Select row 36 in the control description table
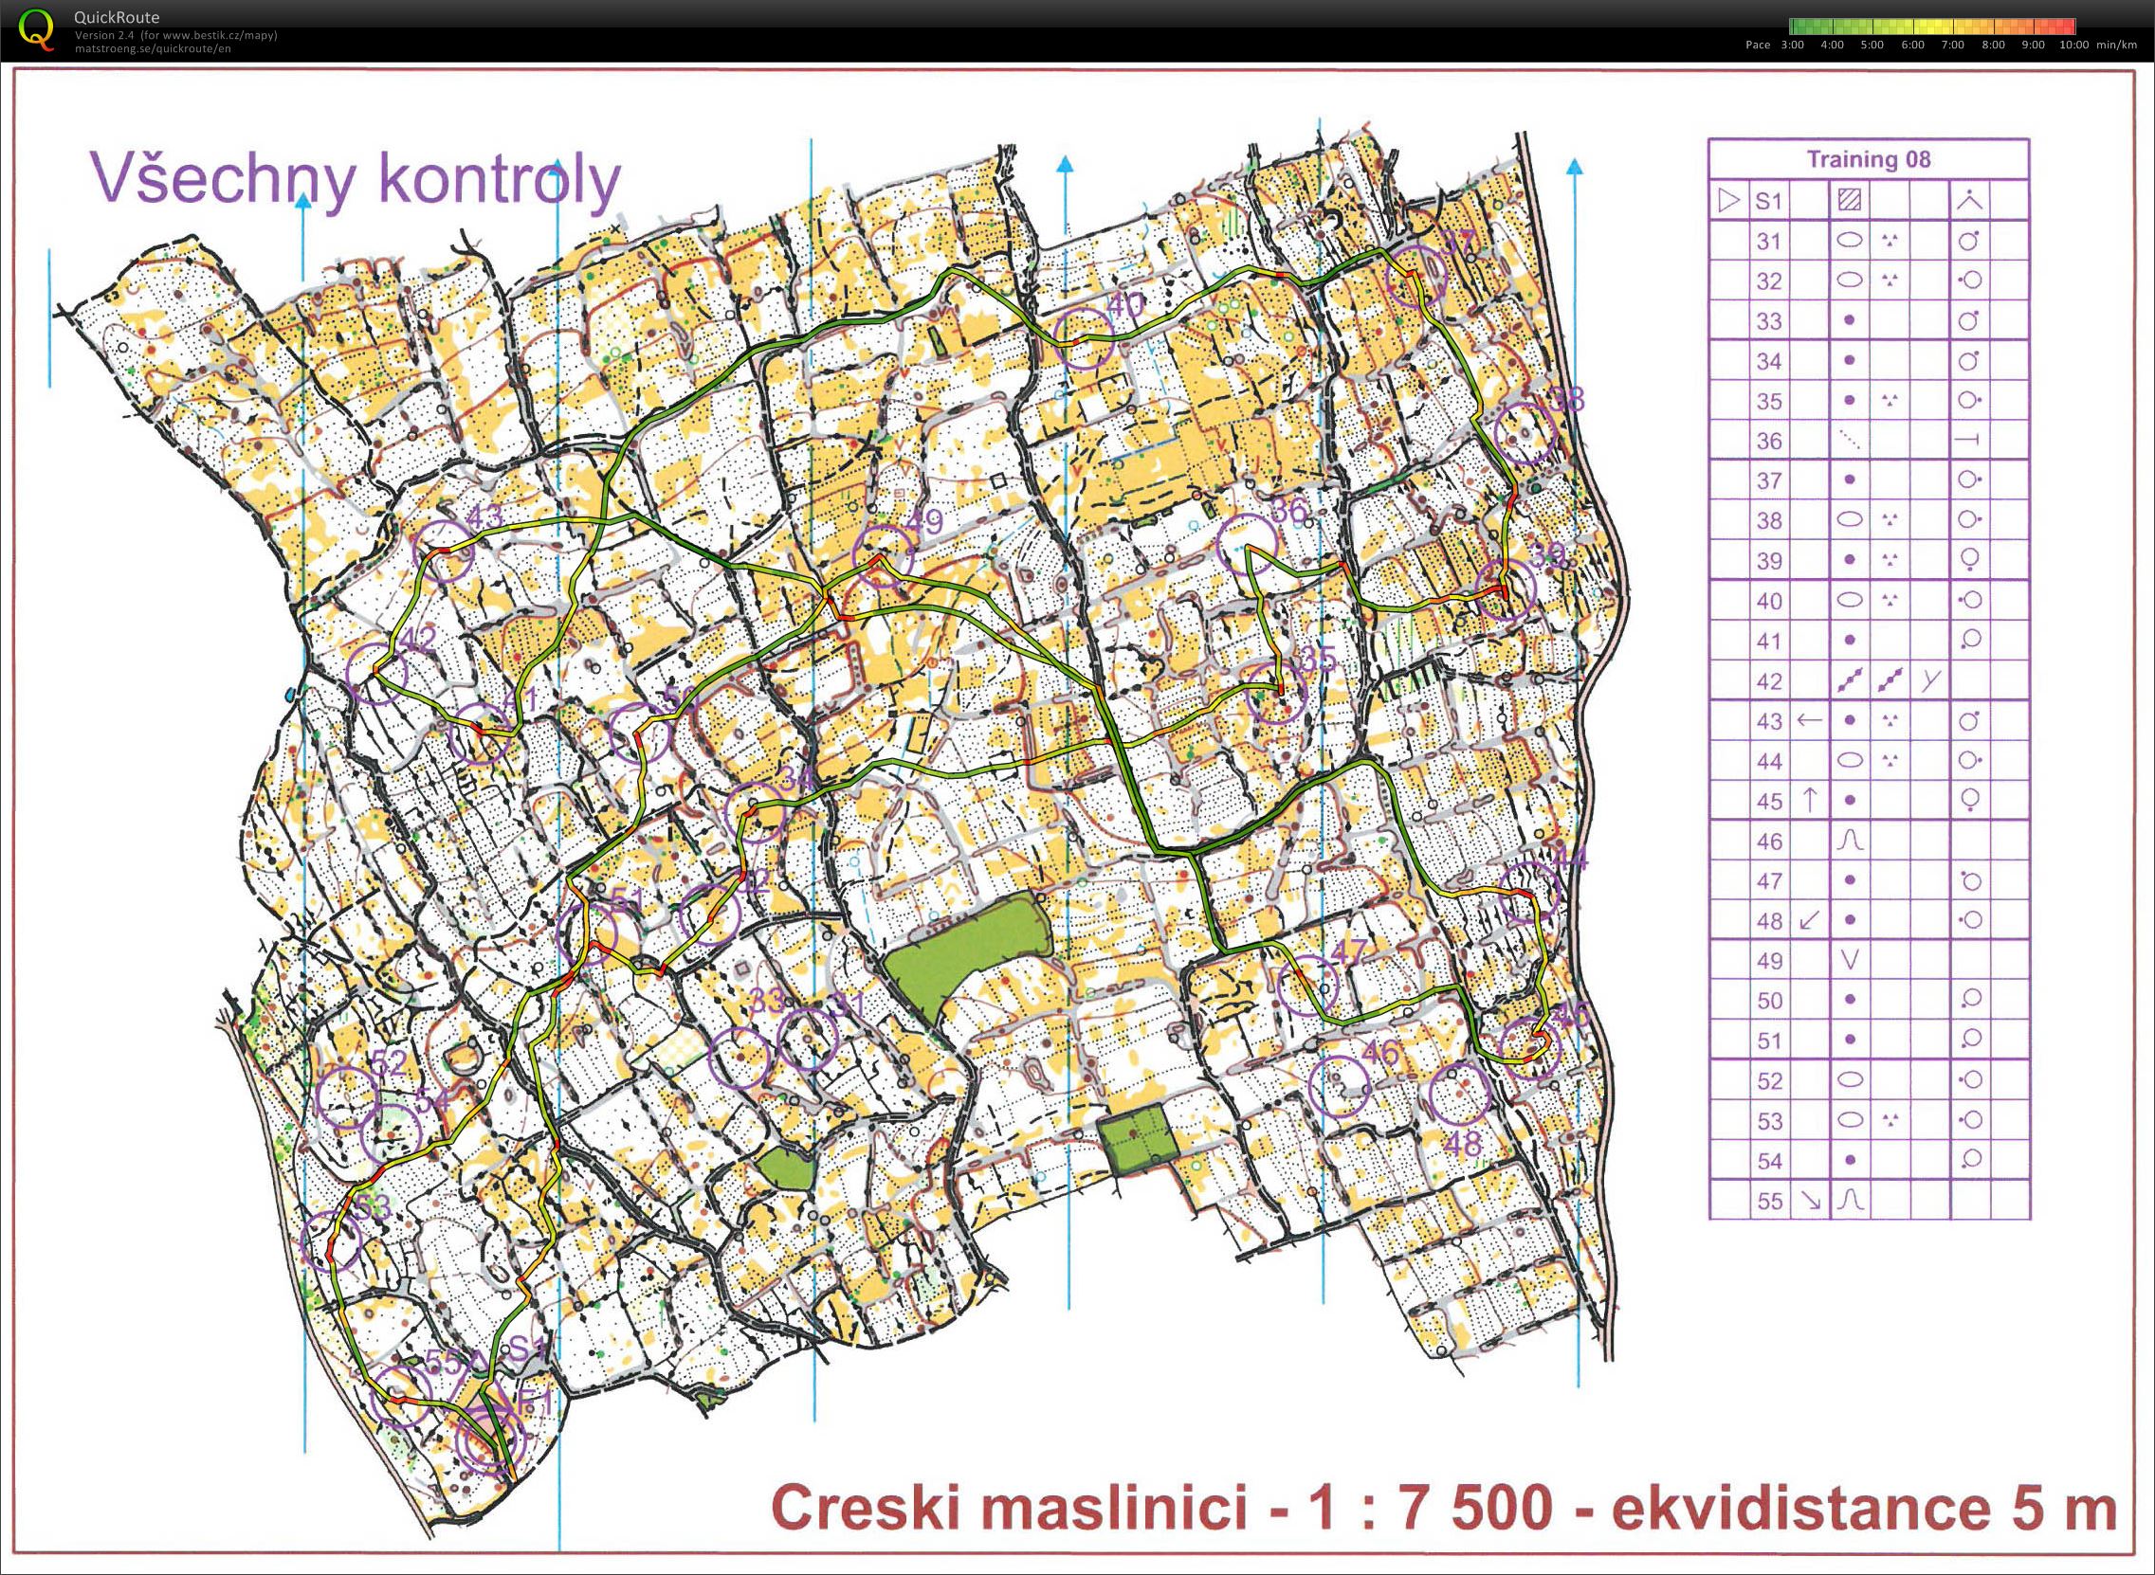 1868,441
